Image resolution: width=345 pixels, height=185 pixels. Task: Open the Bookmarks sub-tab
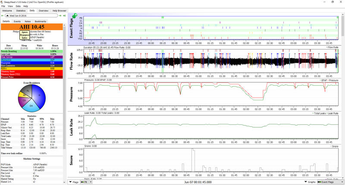(40, 21)
